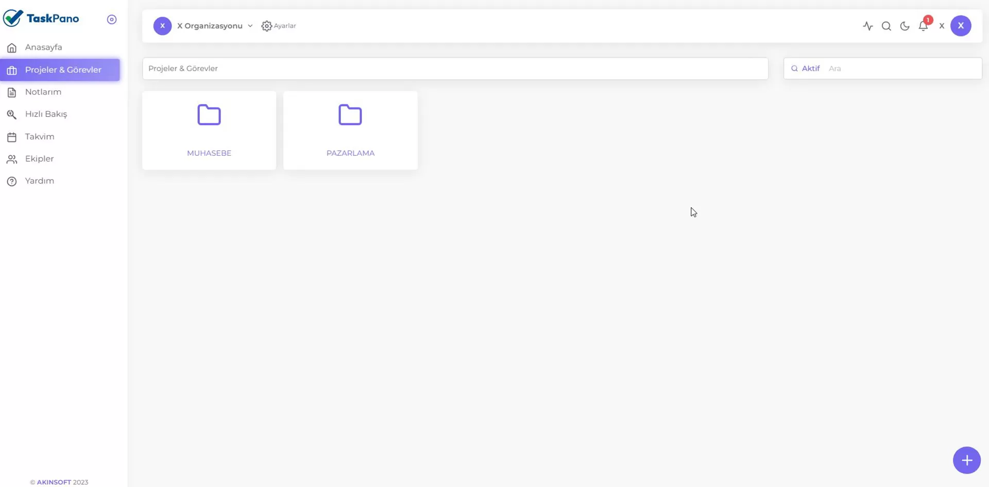Open the PAZARLAMA project folder

[x=350, y=130]
